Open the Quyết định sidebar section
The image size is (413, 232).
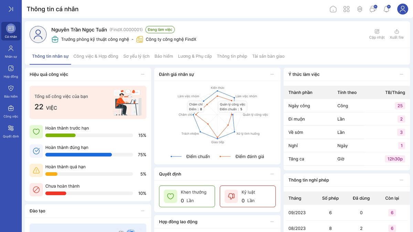11,131
